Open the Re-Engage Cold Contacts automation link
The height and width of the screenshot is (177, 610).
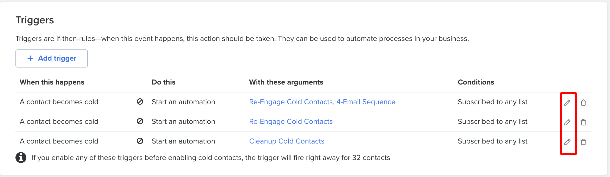point(291,121)
